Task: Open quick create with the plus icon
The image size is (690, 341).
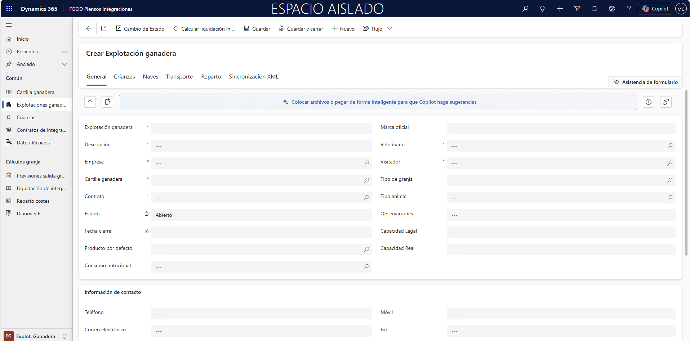Action: pos(560,9)
